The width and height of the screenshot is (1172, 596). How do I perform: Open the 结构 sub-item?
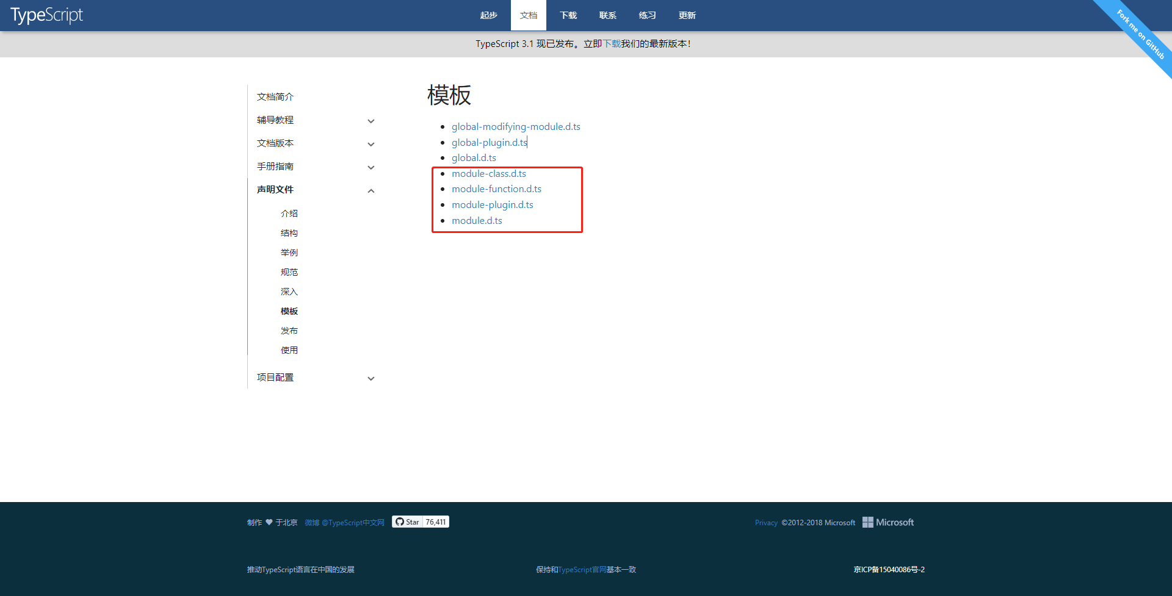pyautogui.click(x=289, y=233)
